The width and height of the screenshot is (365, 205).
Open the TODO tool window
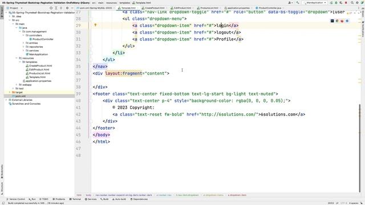pos(43,199)
